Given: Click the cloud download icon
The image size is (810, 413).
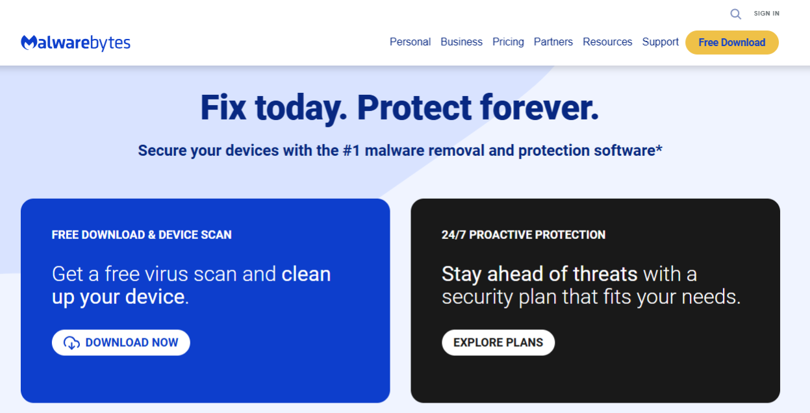Looking at the screenshot, I should pos(71,343).
